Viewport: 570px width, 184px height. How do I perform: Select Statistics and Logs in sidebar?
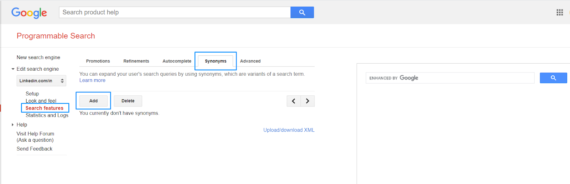click(47, 115)
